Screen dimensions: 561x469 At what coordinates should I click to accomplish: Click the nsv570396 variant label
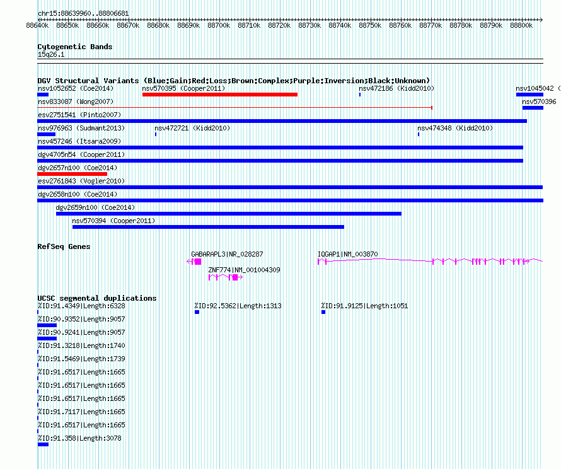pos(539,101)
